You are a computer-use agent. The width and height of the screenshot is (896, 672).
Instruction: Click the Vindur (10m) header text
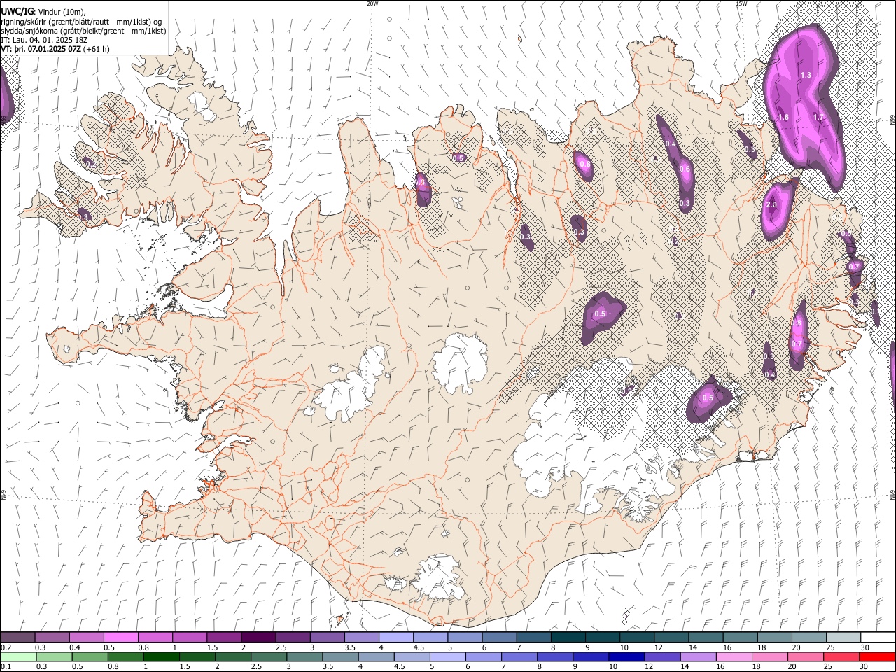(62, 11)
